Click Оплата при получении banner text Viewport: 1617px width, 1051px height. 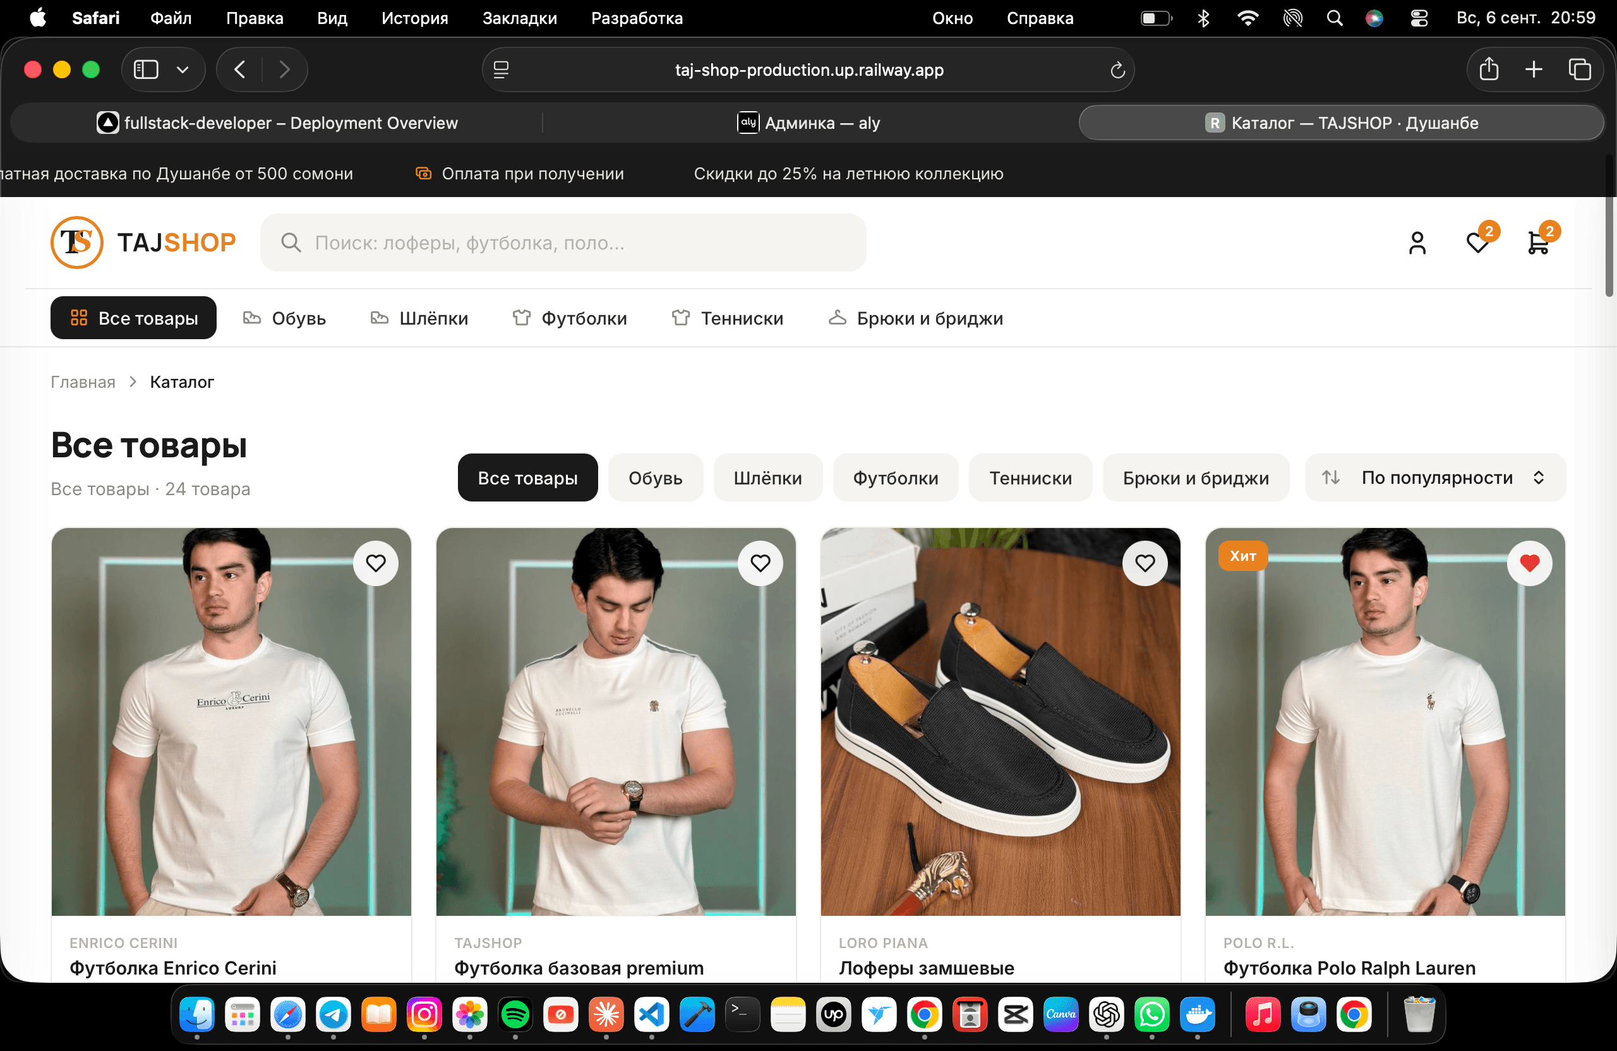coord(532,173)
